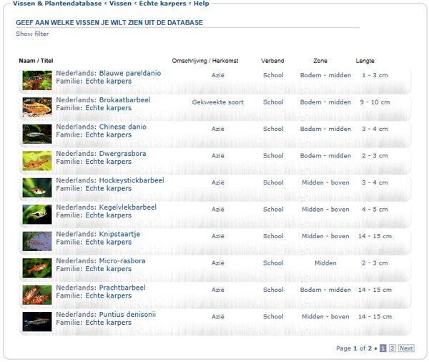Go to page 2 in pagination

pyautogui.click(x=393, y=348)
